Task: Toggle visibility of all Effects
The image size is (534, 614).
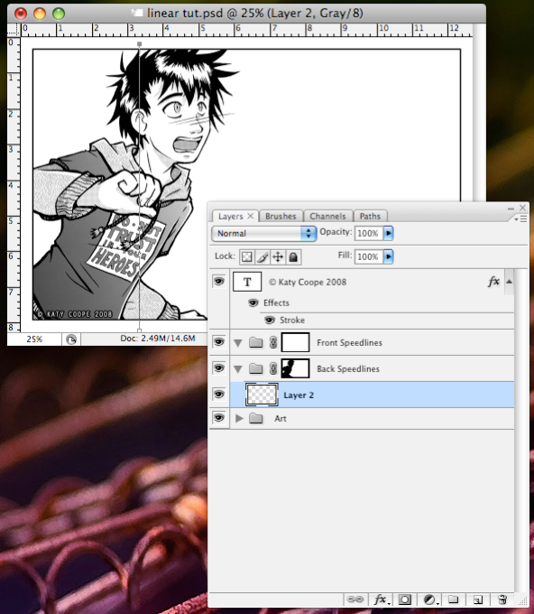Action: point(253,302)
